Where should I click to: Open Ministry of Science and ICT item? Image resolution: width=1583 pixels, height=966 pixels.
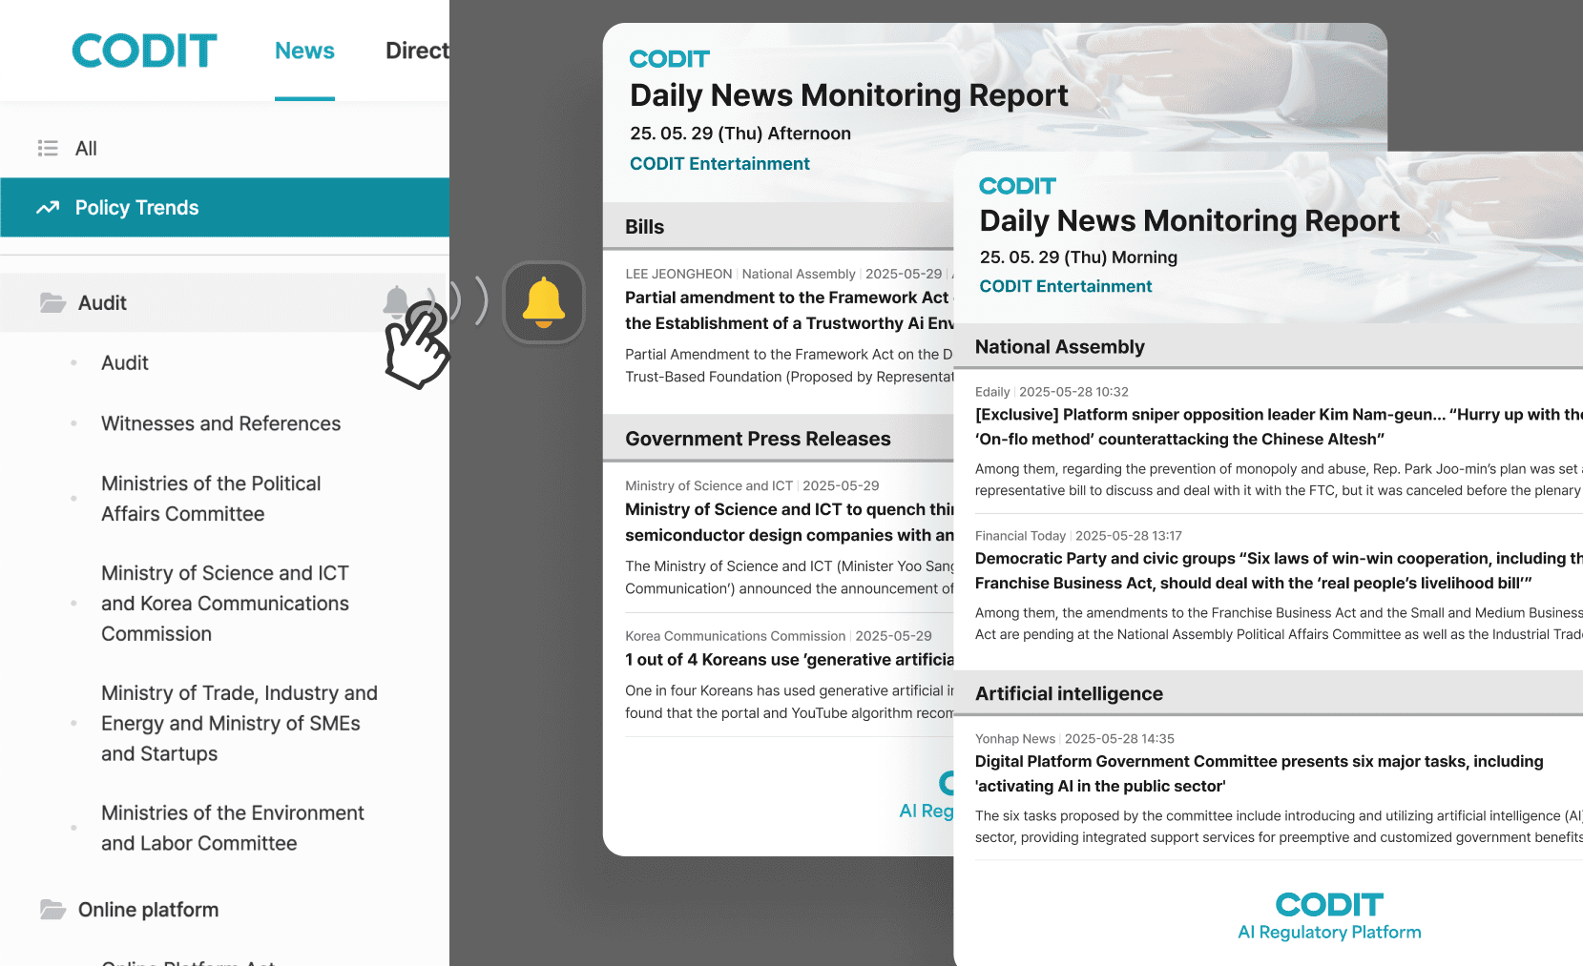225,604
